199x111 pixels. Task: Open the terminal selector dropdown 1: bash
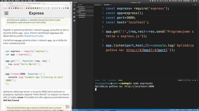point(184,80)
